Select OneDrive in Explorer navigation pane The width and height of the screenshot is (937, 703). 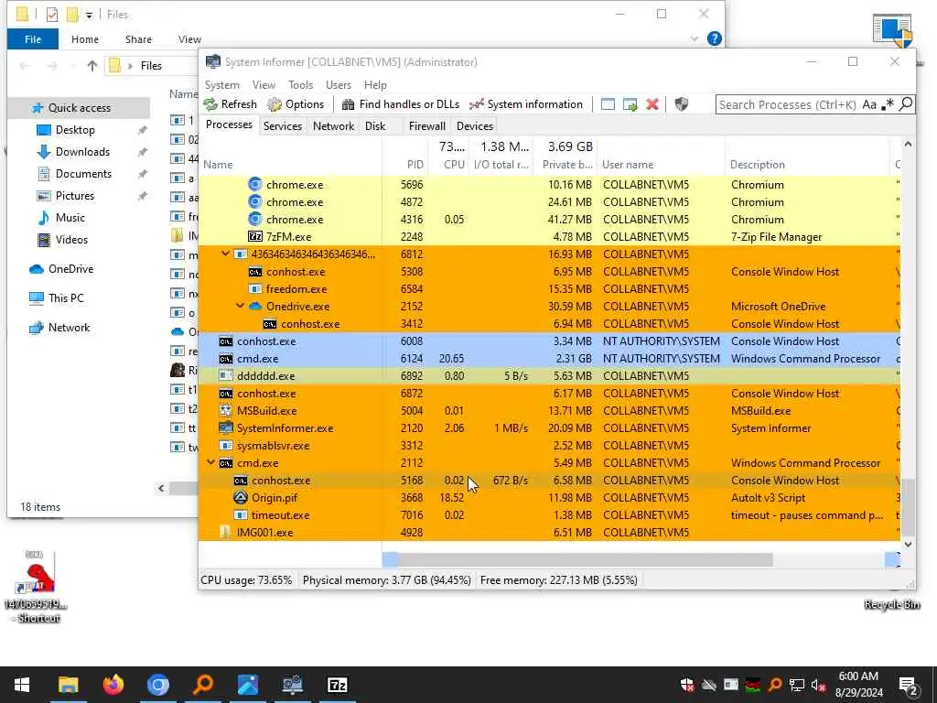pos(70,269)
